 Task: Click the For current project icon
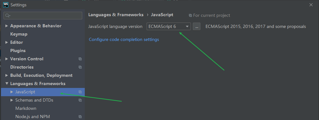(x=190, y=16)
